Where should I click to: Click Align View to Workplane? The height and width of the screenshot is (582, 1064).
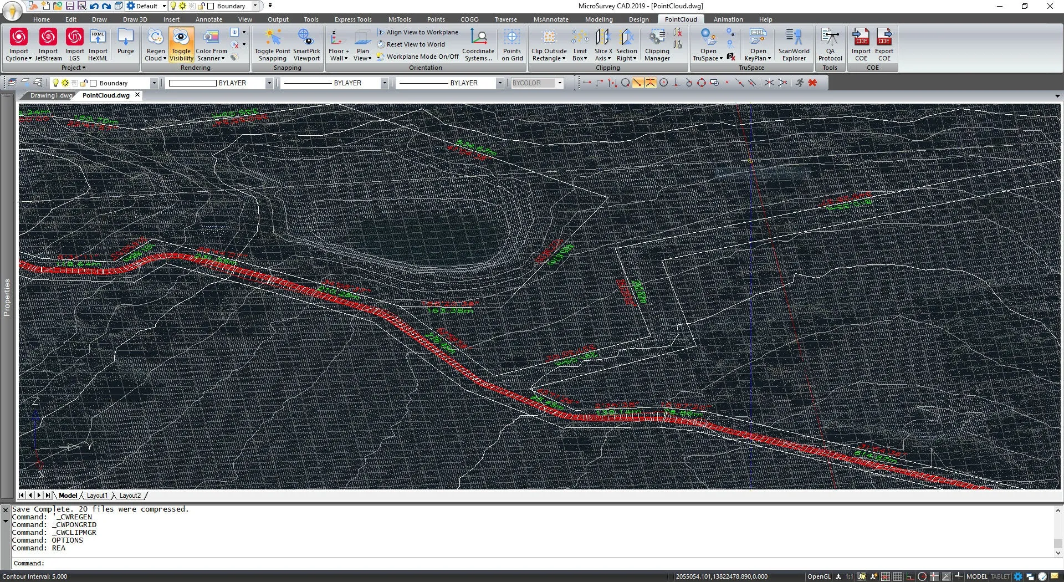(419, 32)
